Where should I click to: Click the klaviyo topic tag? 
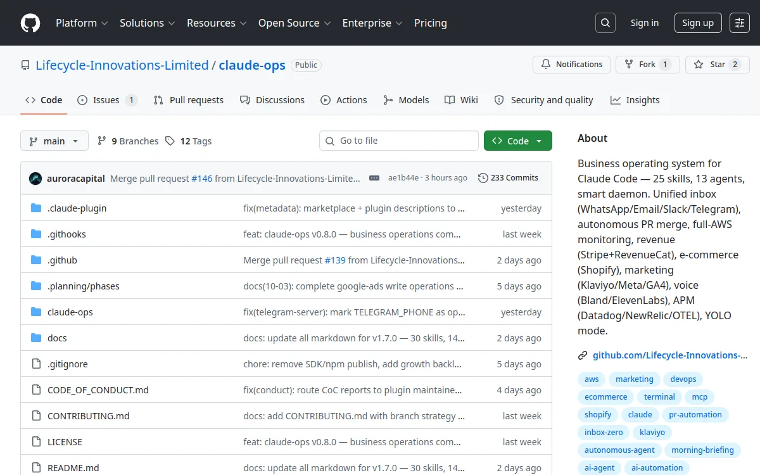point(652,433)
